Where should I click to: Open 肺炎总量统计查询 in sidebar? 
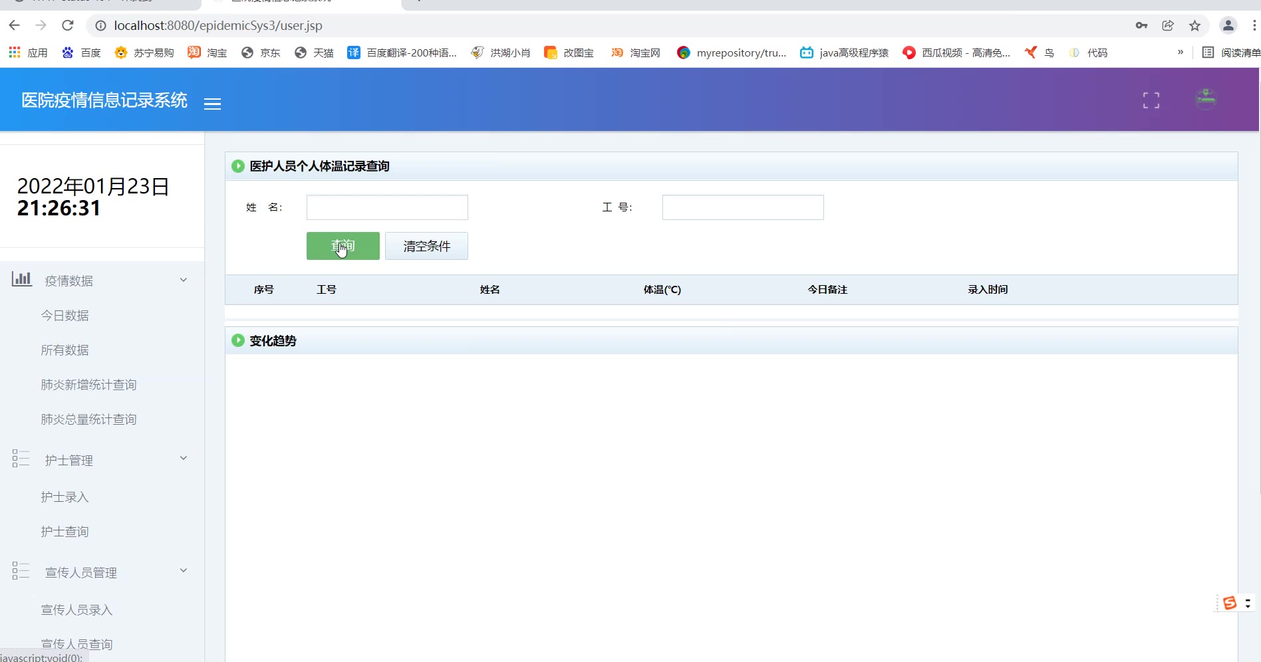click(88, 419)
